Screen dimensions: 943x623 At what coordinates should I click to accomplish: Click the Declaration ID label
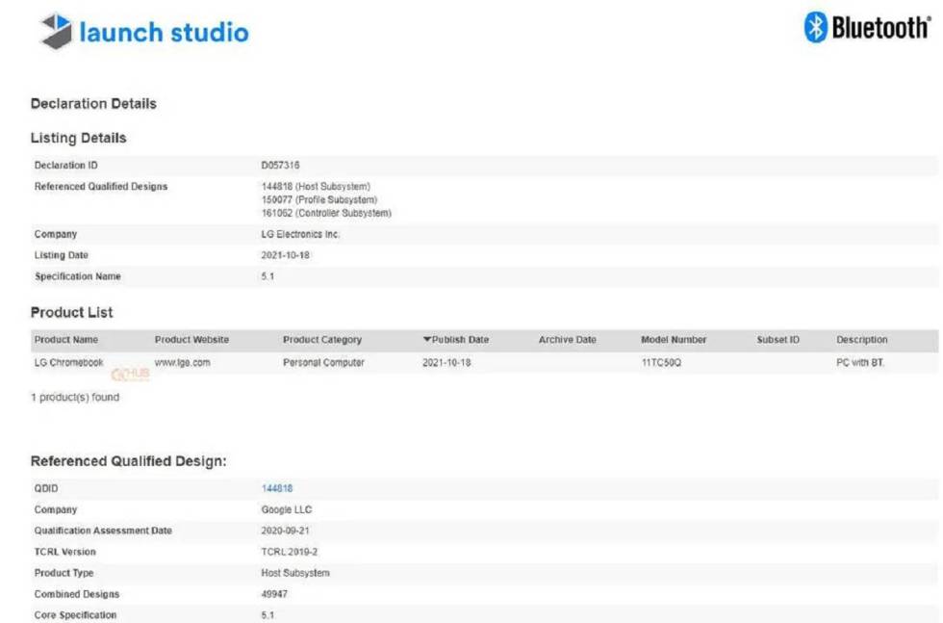(x=65, y=165)
